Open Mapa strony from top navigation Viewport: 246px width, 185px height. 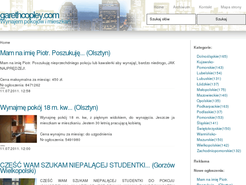231,7
